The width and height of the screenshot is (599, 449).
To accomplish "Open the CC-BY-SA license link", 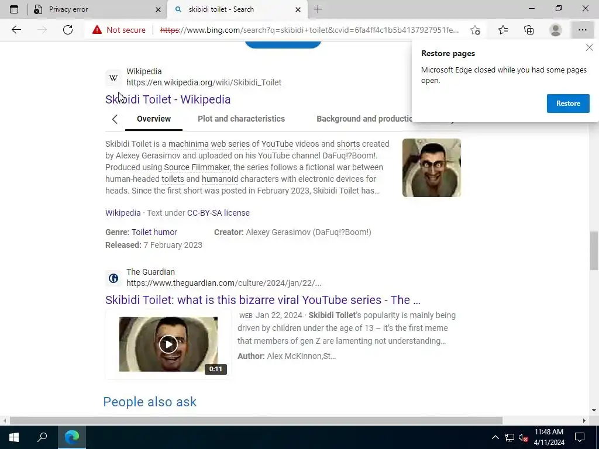I will 218,213.
